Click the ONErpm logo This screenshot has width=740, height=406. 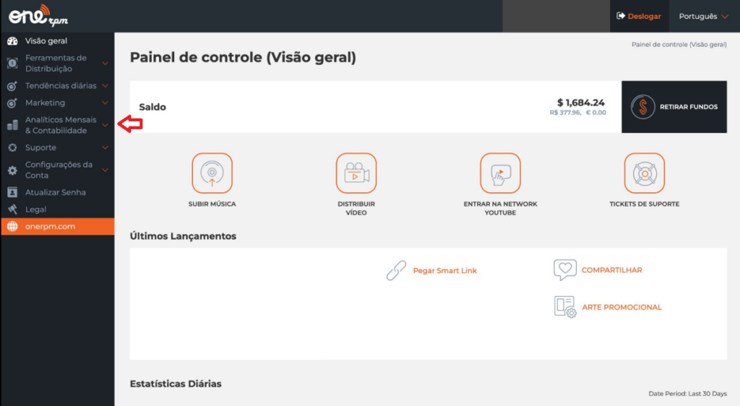pos(38,16)
